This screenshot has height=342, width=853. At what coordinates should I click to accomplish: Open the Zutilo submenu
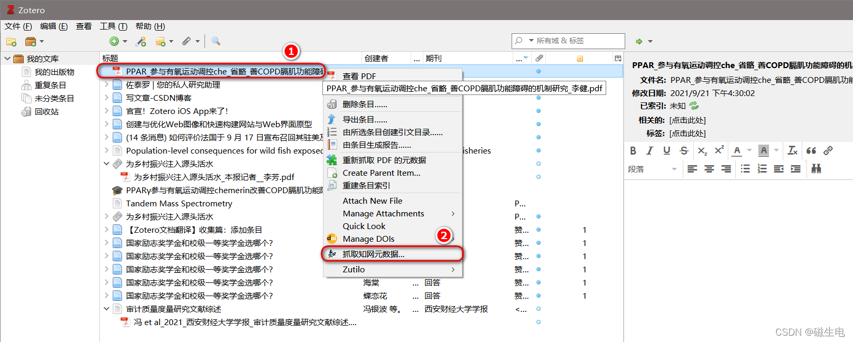[x=393, y=270]
